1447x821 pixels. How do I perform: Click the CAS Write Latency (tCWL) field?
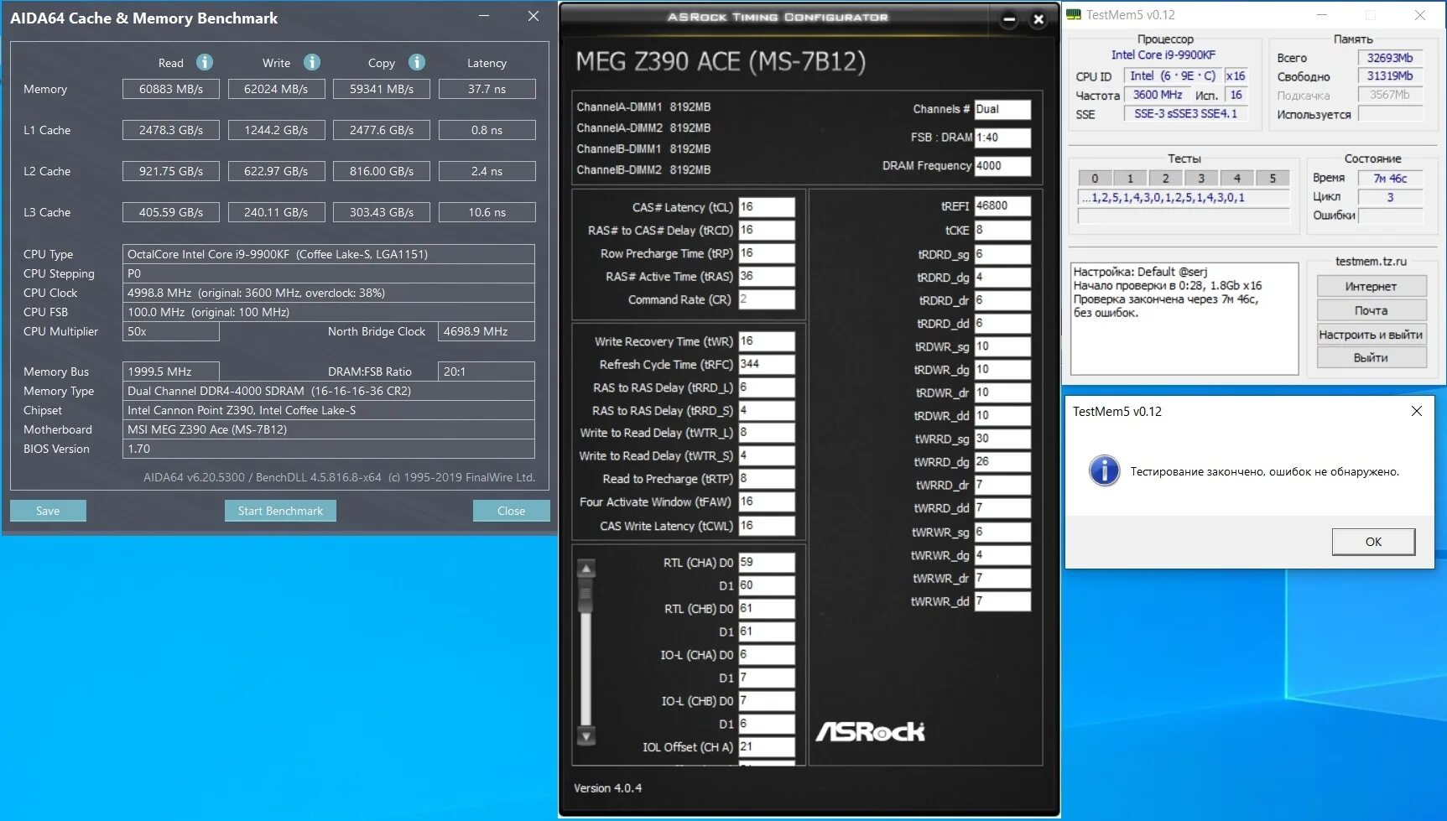[x=767, y=526]
